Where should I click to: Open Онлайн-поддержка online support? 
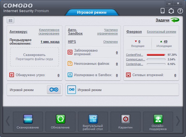coord(157,119)
